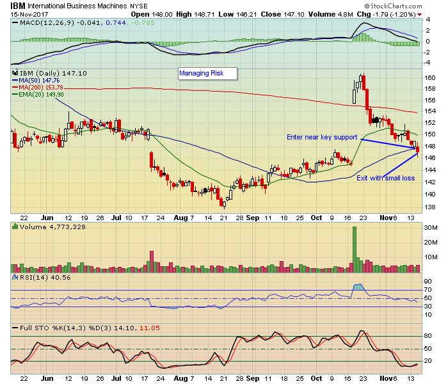The height and width of the screenshot is (384, 448).
Task: Click the MACD histogram value -0.785
Action: 143,22
